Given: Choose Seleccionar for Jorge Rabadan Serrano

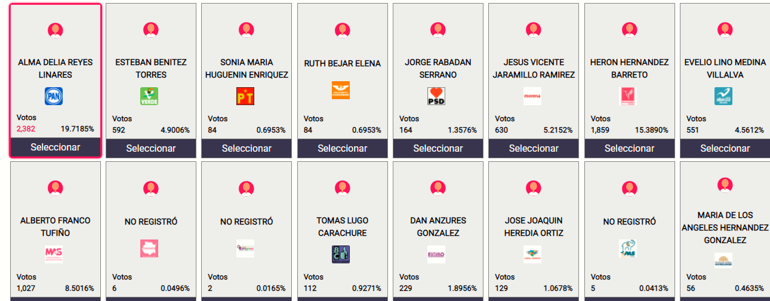Looking at the screenshot, I should pos(438,149).
